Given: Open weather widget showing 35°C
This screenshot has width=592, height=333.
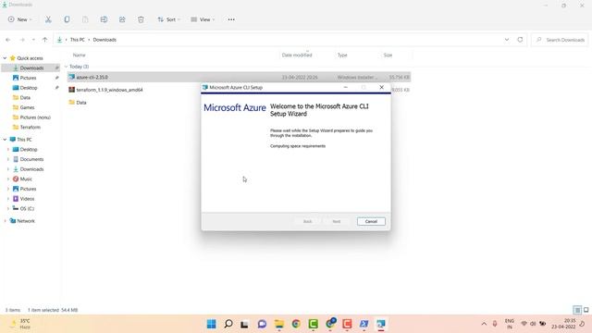Looking at the screenshot, I should (x=20, y=324).
